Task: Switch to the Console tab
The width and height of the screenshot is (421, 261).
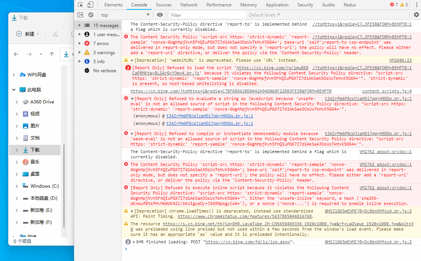Action: (x=139, y=5)
